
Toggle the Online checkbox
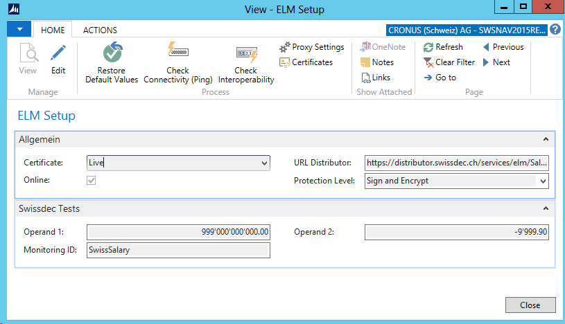coord(92,181)
